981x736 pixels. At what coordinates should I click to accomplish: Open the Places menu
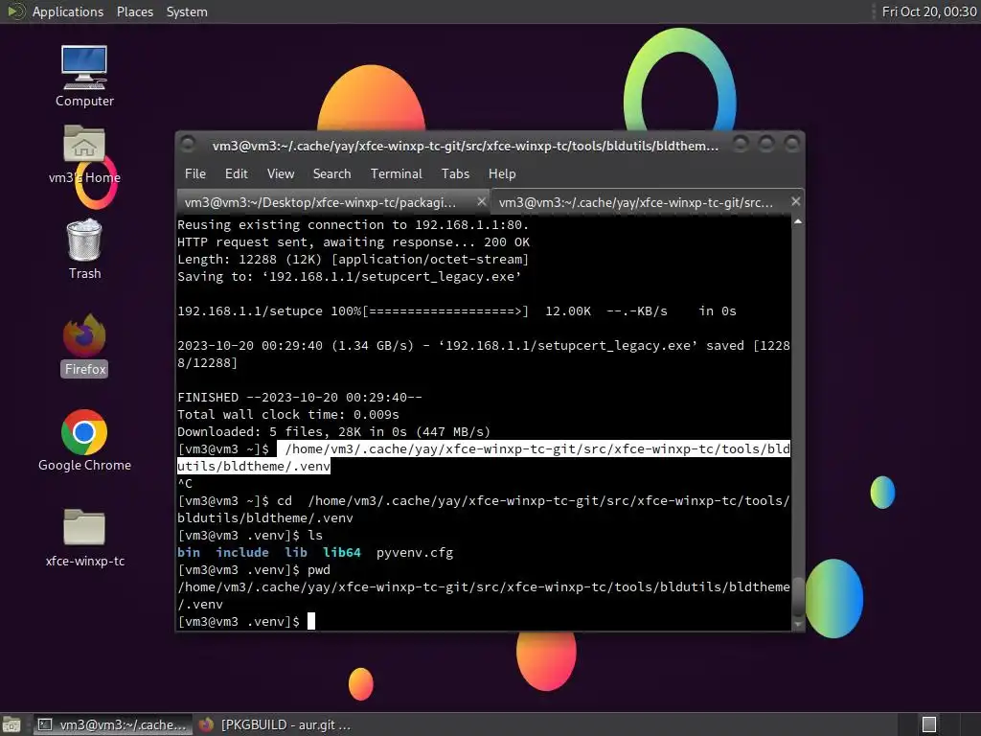click(135, 11)
